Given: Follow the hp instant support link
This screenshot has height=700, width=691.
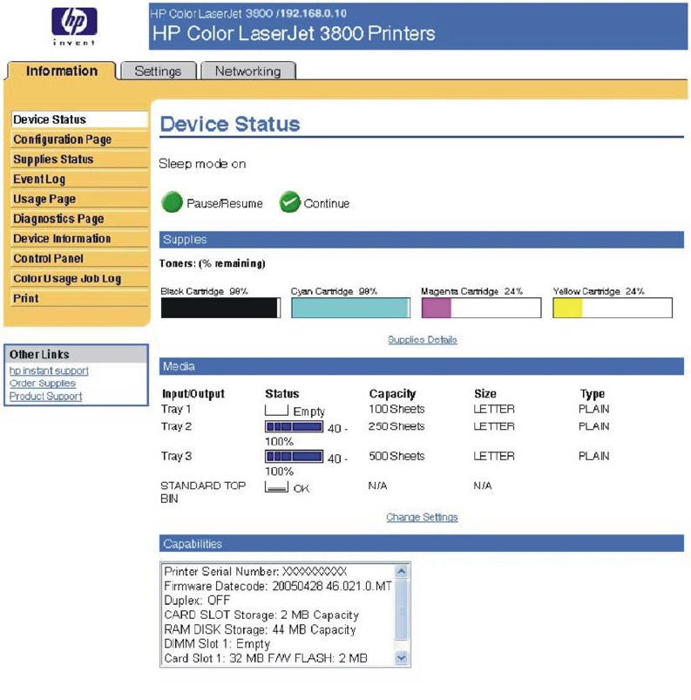Looking at the screenshot, I should [49, 370].
